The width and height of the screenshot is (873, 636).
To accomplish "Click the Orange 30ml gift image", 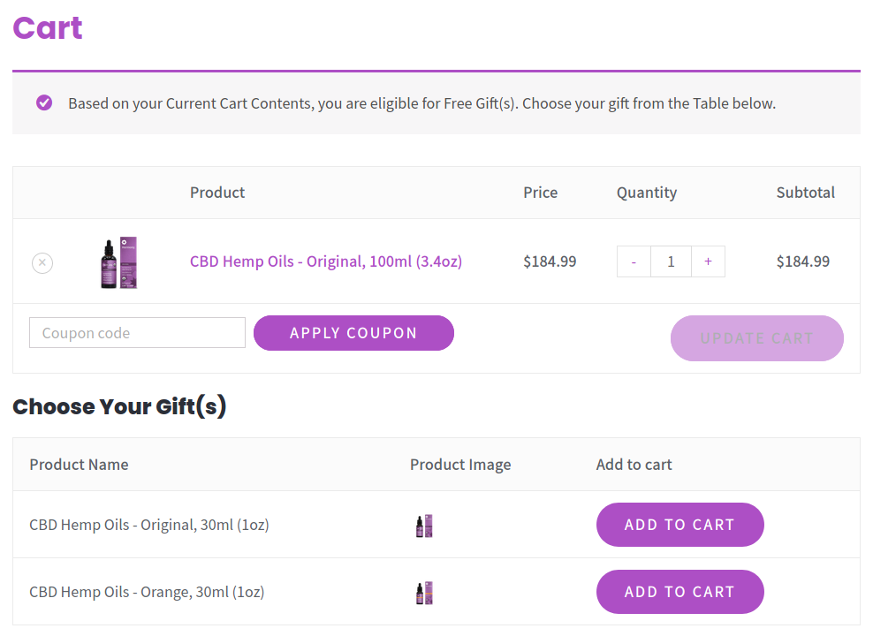I will (x=424, y=593).
